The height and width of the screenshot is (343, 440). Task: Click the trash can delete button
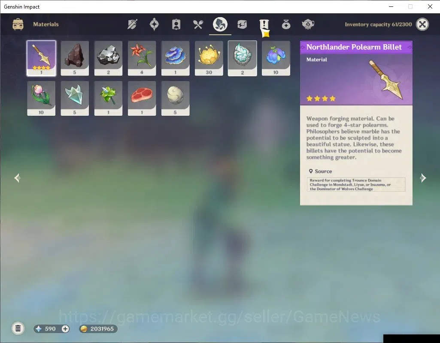coord(18,328)
